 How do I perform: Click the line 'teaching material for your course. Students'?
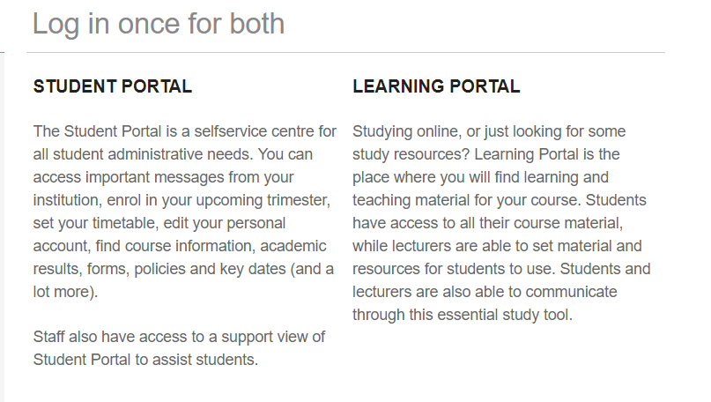point(500,200)
